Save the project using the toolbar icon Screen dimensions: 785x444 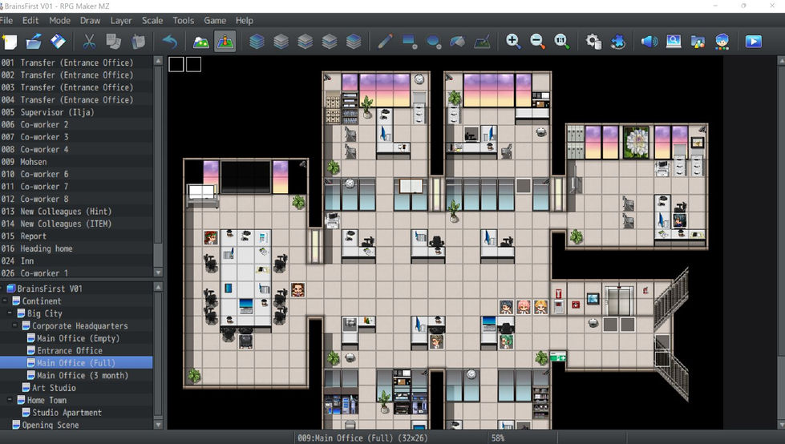tap(58, 42)
